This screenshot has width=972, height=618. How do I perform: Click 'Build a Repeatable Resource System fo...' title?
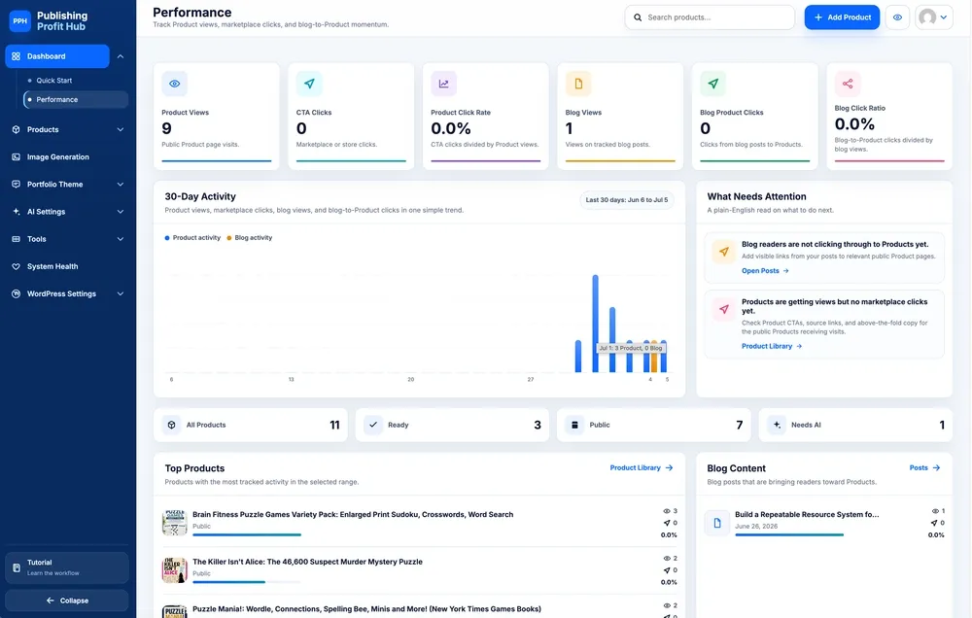click(x=807, y=514)
